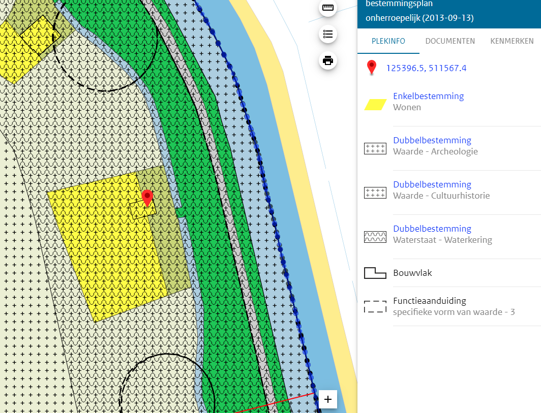The height and width of the screenshot is (413, 541).
Task: Click the print map icon
Action: (x=328, y=61)
